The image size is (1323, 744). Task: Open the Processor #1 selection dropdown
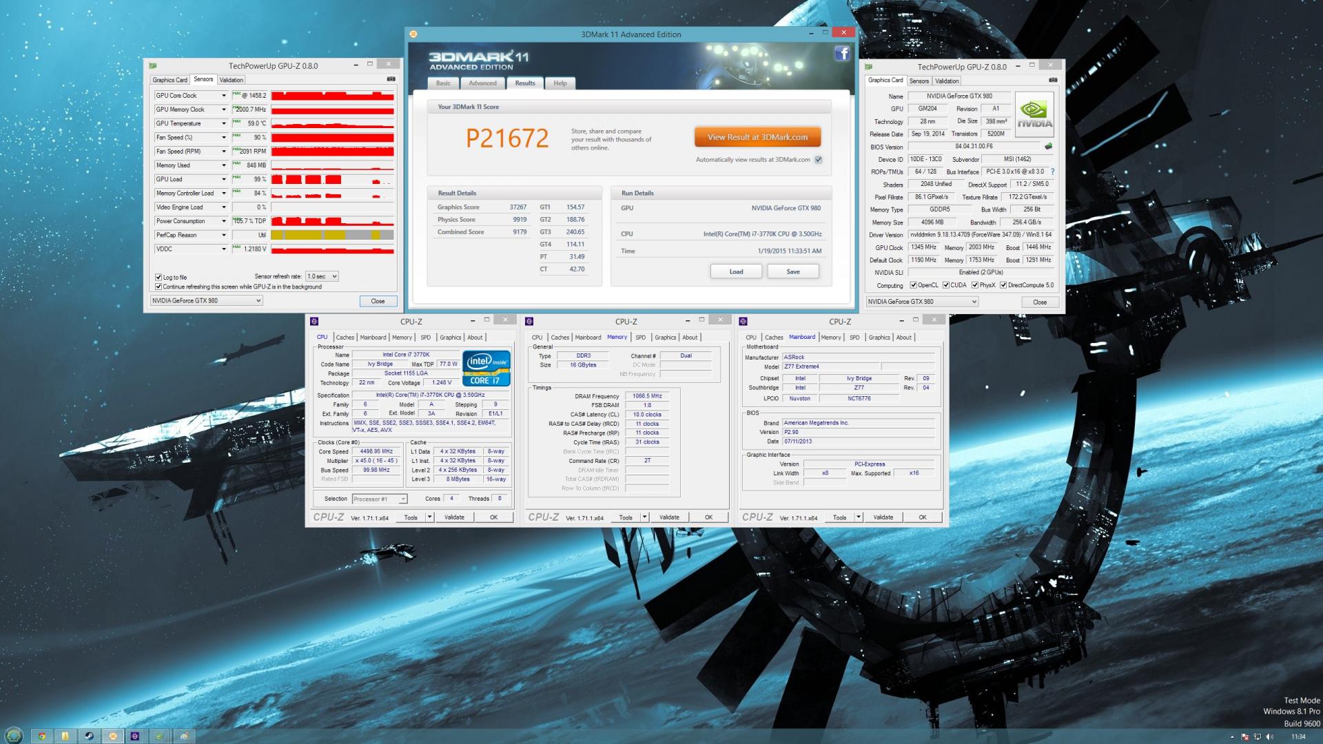pyautogui.click(x=380, y=499)
